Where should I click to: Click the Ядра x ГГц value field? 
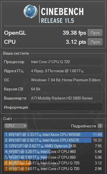pyautogui.click(x=66, y=71)
